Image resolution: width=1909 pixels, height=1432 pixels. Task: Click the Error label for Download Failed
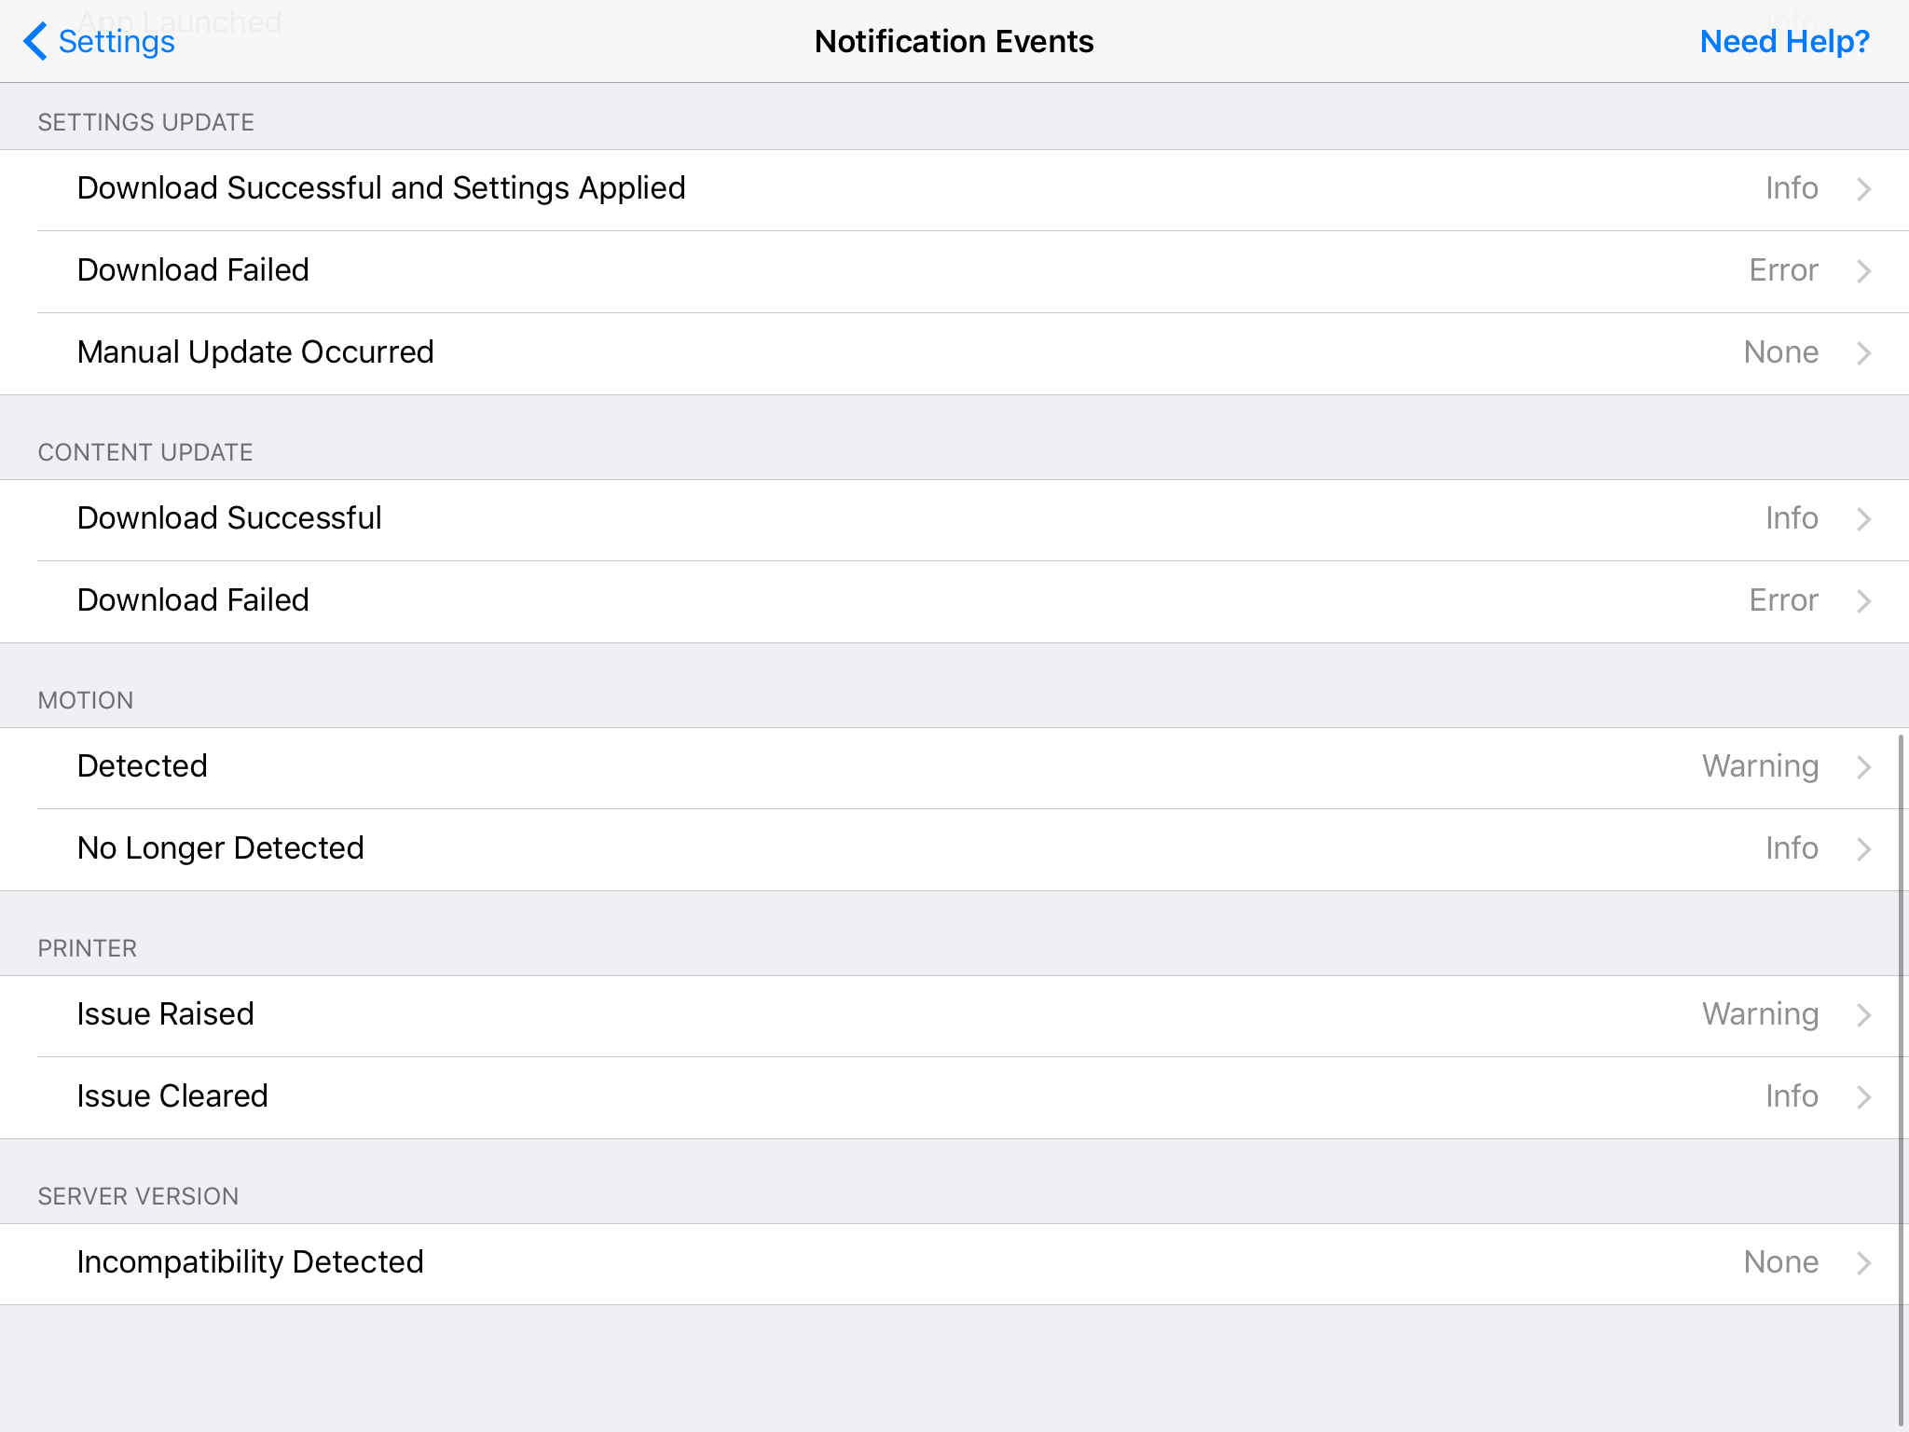pyautogui.click(x=1782, y=269)
